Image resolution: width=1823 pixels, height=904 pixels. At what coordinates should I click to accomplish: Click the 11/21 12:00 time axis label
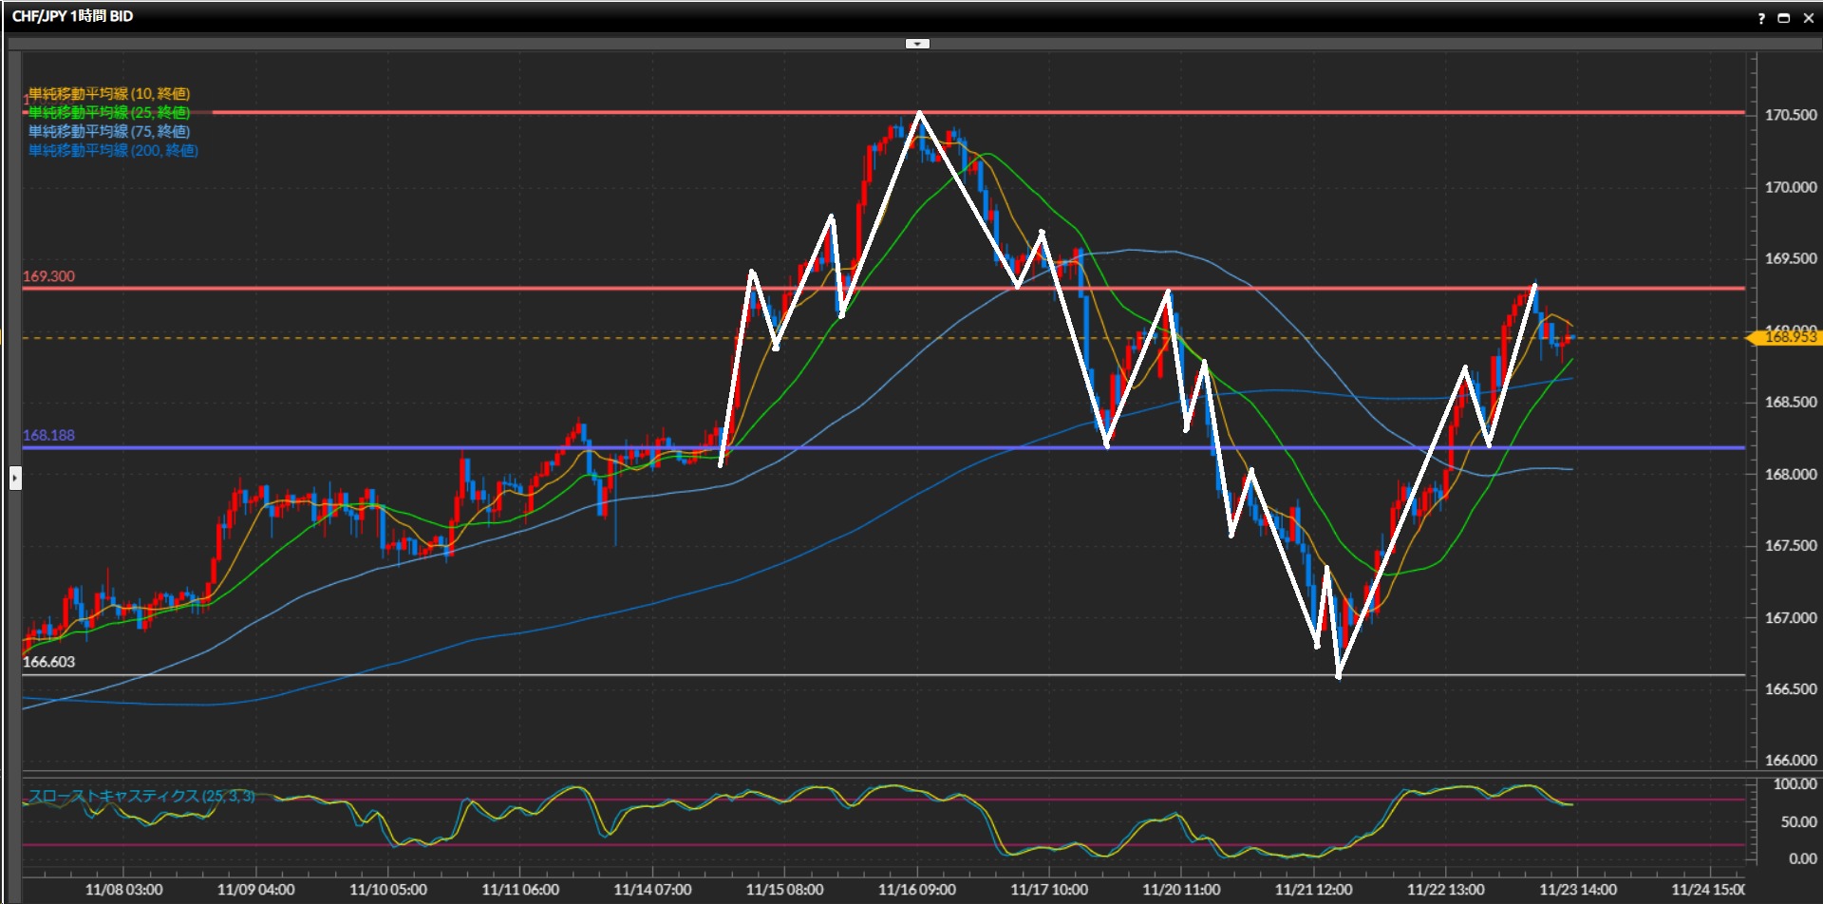pyautogui.click(x=1313, y=890)
